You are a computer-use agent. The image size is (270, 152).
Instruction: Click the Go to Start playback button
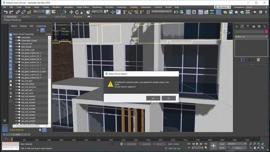[189, 144]
